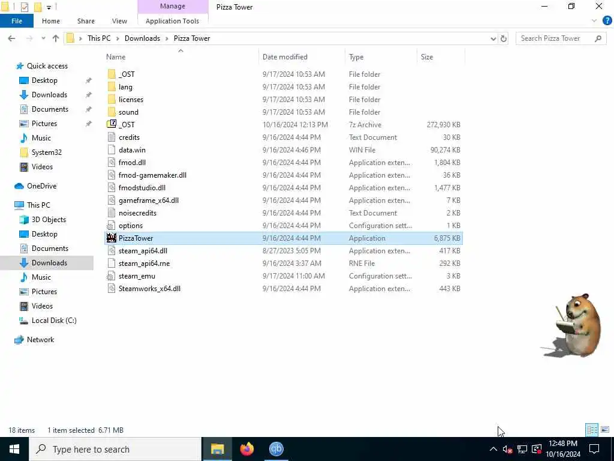This screenshot has height=461, width=614.
Task: Select the lang folder
Action: pos(284,86)
